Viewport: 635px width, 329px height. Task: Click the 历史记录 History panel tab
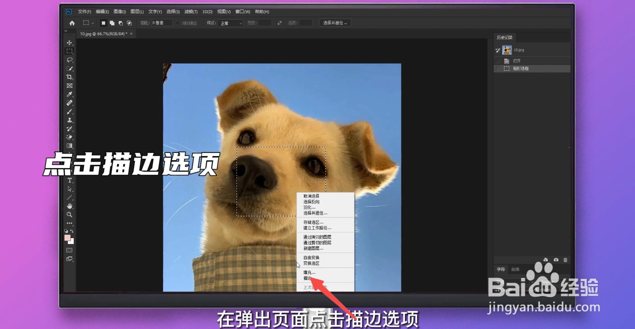pos(505,37)
